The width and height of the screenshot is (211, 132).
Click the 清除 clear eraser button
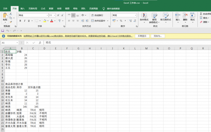(204, 22)
